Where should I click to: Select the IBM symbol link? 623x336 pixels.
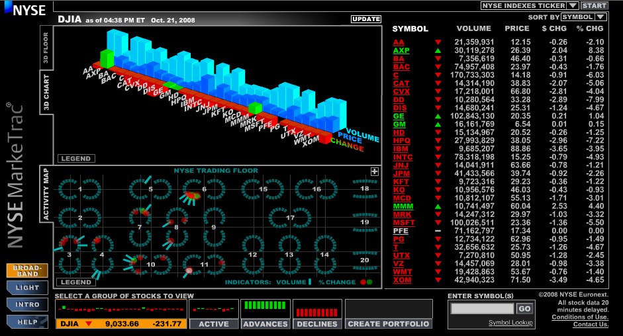(401, 149)
